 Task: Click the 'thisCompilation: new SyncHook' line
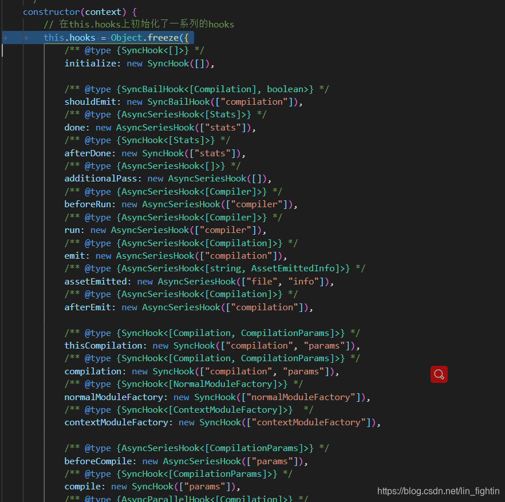pos(212,346)
